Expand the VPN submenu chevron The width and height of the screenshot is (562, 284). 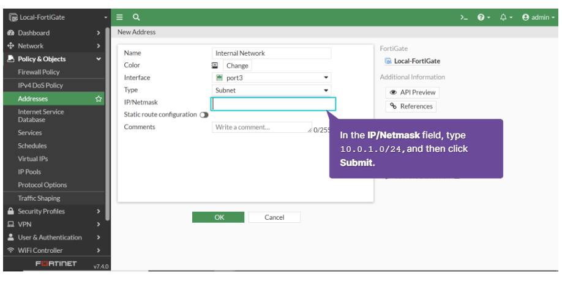pos(98,224)
